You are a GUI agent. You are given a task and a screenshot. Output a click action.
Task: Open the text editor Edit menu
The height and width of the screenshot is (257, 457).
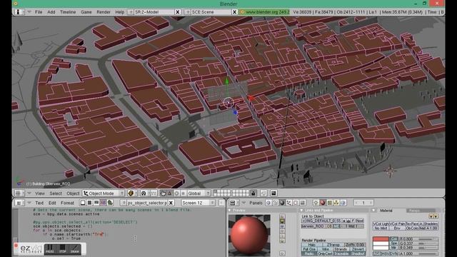52,203
